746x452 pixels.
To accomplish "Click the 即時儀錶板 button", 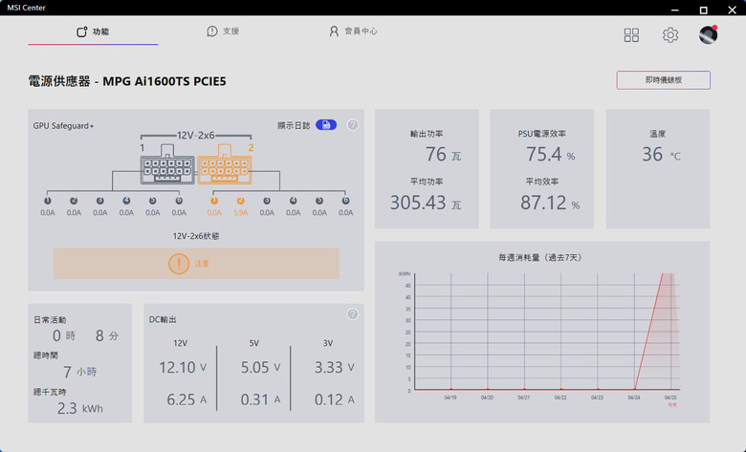I will pos(663,80).
